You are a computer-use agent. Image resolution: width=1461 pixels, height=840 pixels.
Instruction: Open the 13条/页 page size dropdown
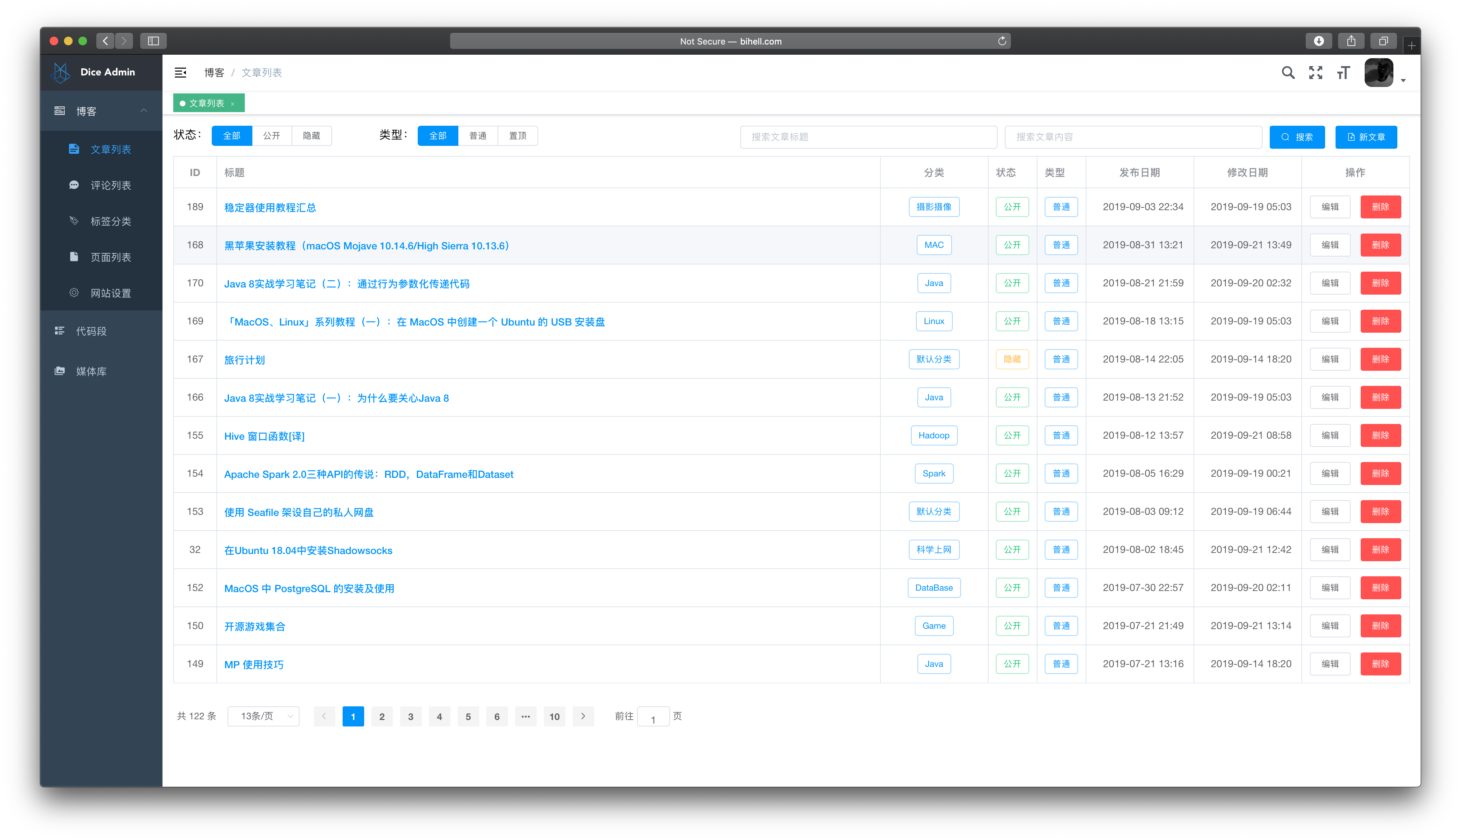[263, 716]
